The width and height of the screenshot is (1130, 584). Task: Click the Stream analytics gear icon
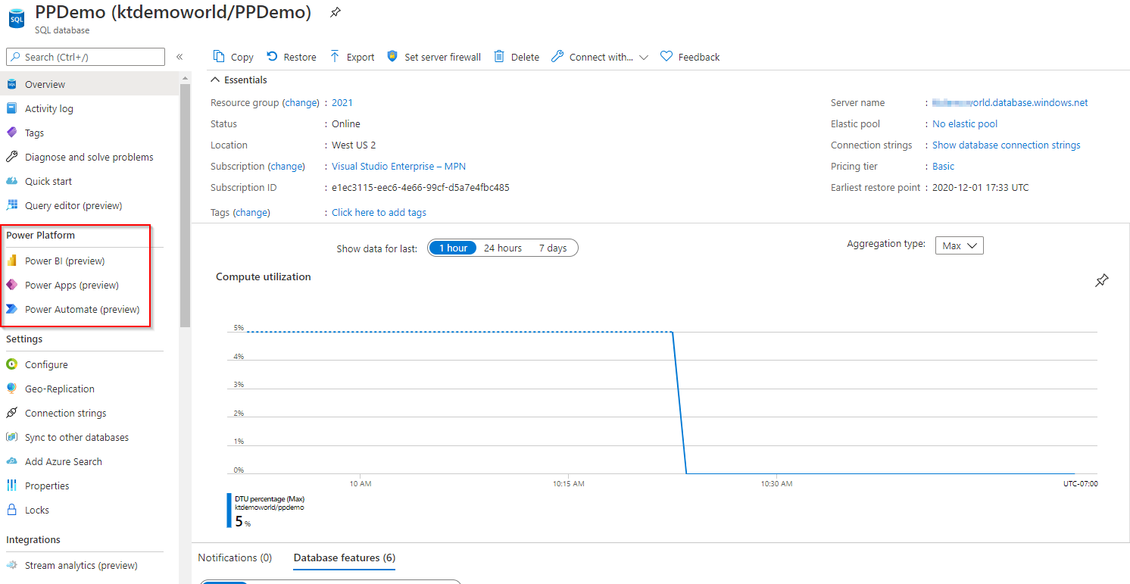[11, 565]
